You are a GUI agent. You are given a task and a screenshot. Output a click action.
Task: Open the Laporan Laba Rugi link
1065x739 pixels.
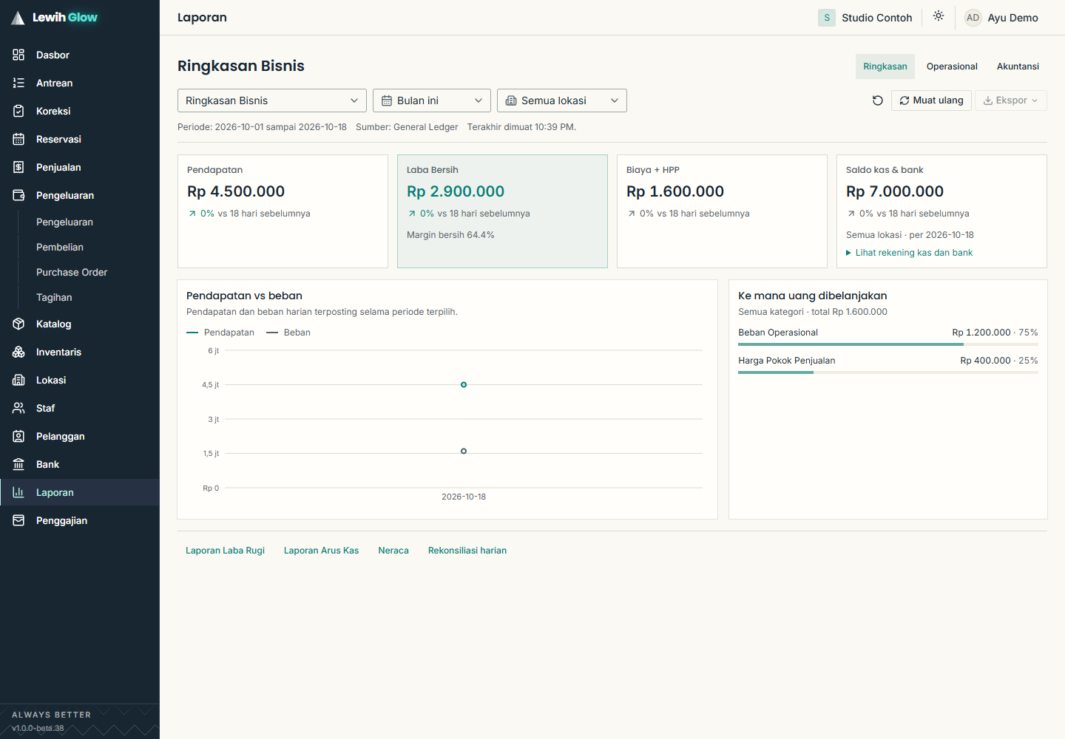click(x=225, y=551)
